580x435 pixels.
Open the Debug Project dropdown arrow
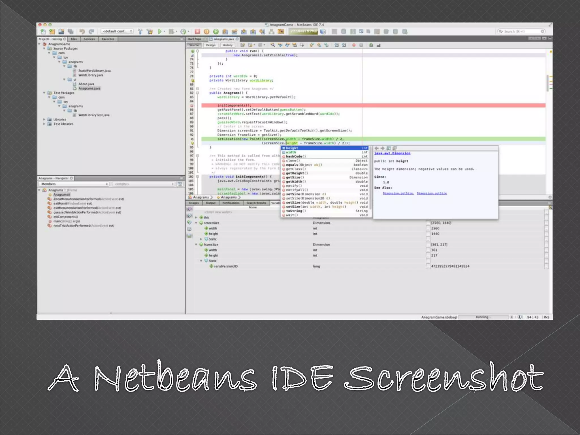pyautogui.click(x=176, y=31)
